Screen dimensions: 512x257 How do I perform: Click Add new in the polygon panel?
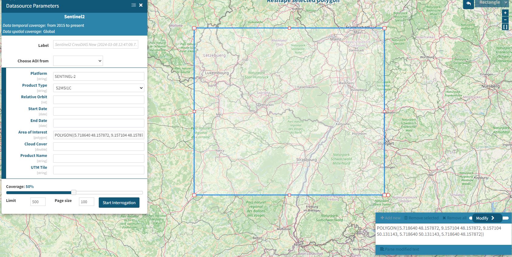(390, 218)
